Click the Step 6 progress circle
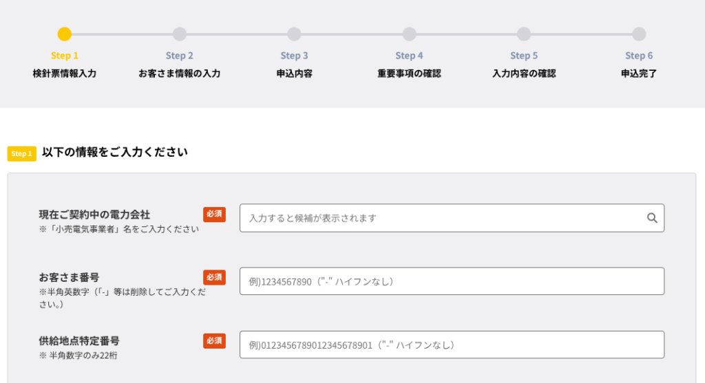Screen dimensions: 705x383 pos(639,34)
